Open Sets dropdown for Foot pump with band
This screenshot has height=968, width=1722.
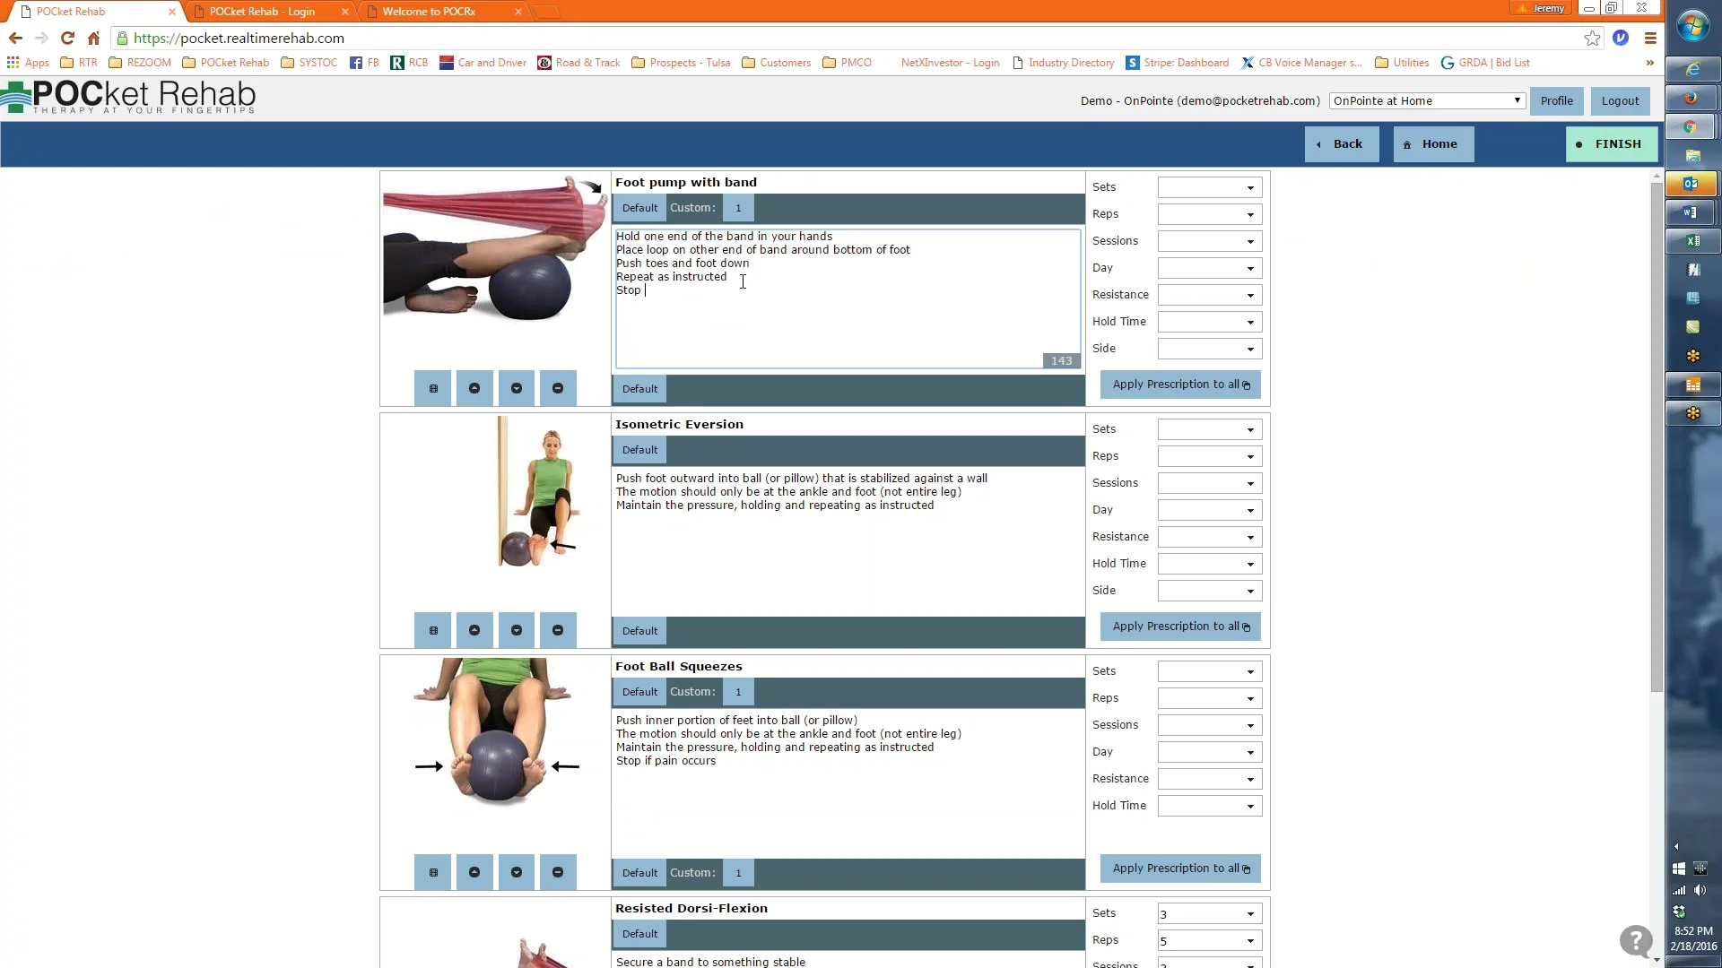coord(1210,187)
